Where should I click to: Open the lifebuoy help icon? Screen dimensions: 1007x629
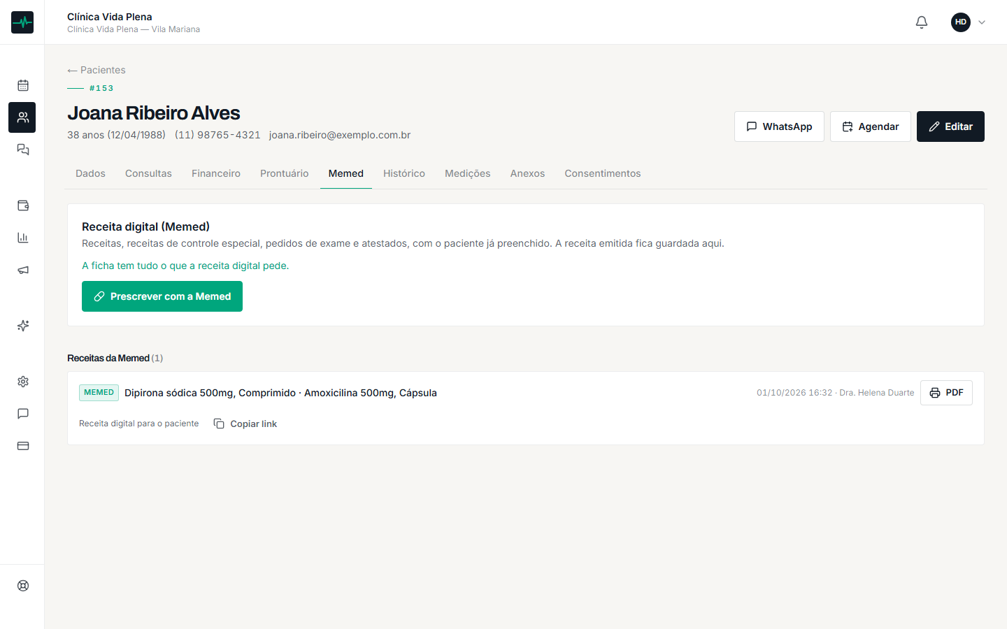[23, 586]
